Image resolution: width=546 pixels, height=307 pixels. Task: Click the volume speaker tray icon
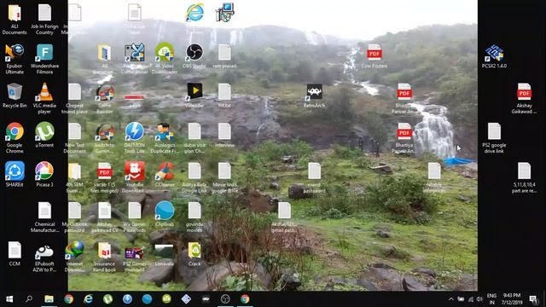point(479,299)
